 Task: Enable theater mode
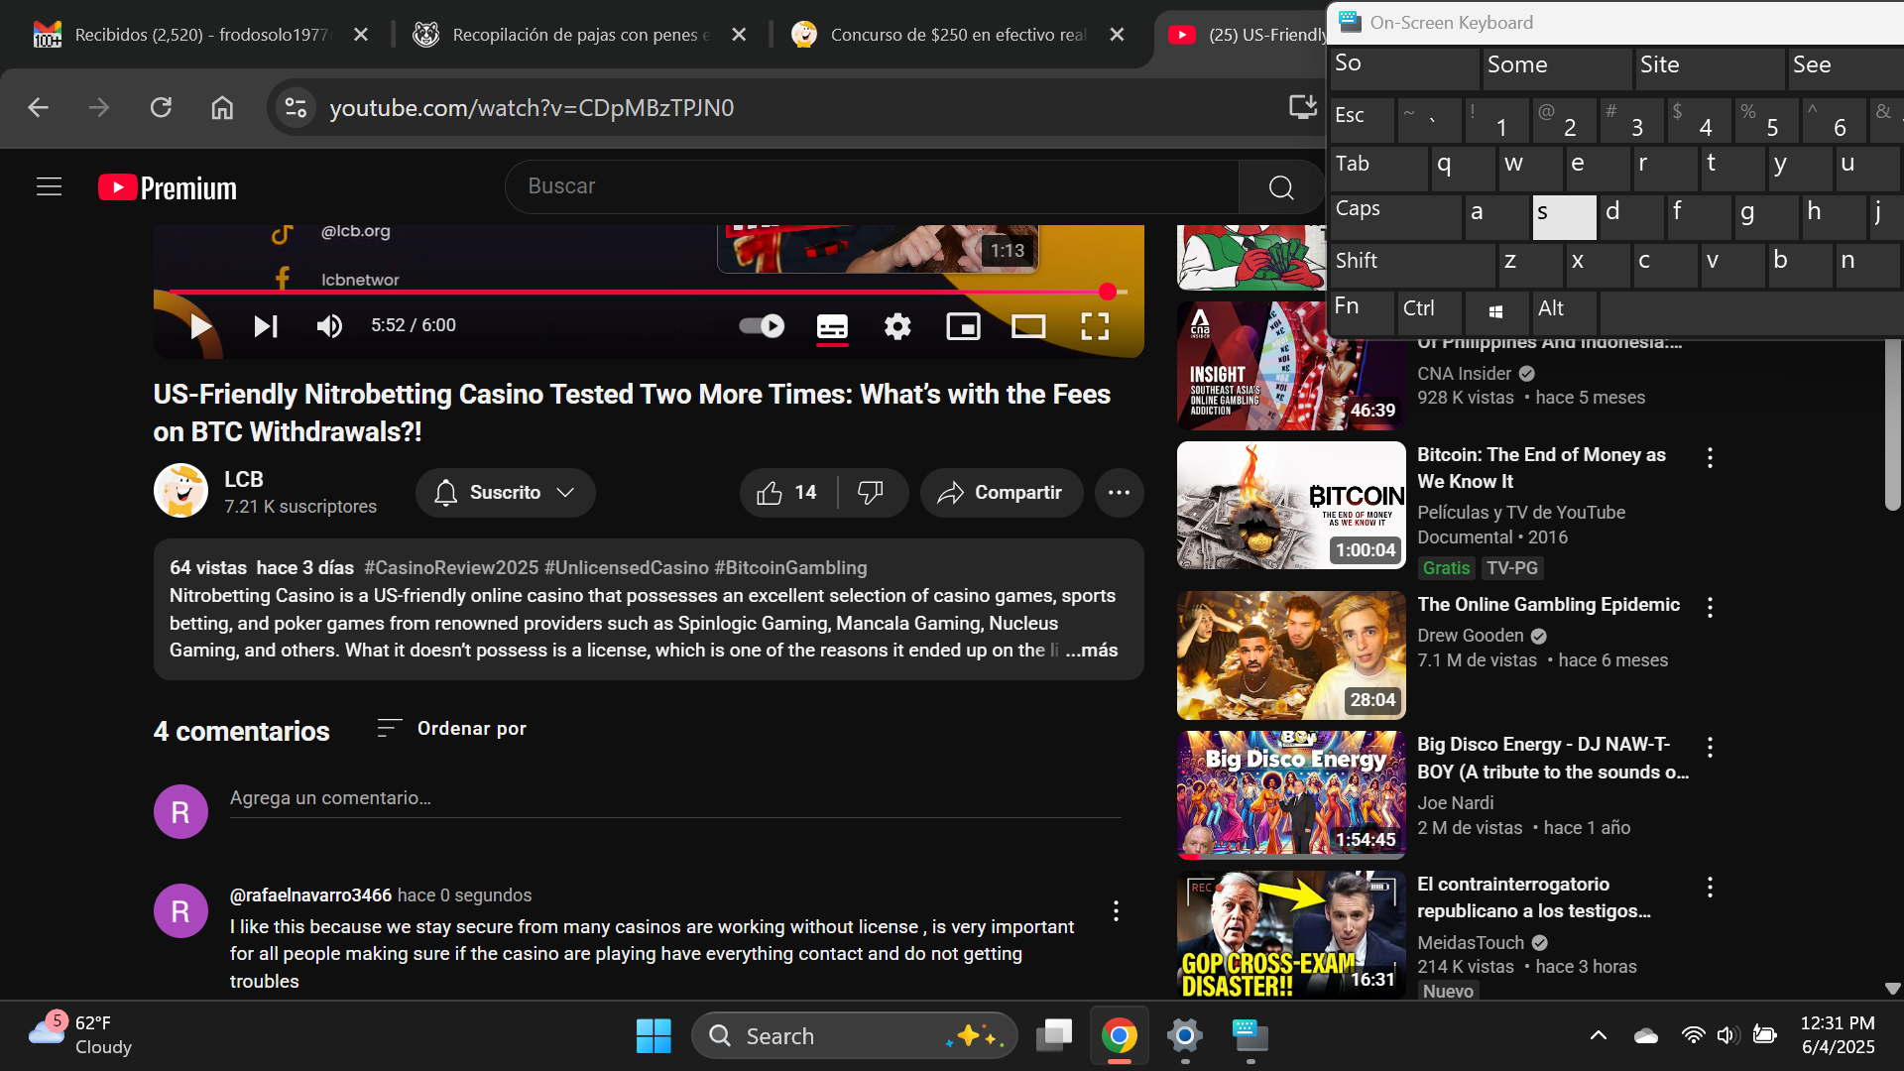[1028, 326]
